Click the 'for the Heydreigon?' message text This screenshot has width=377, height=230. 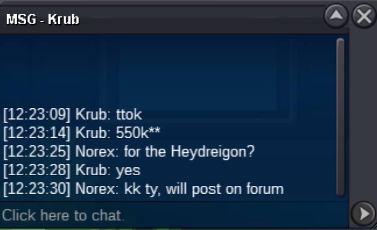(x=189, y=151)
